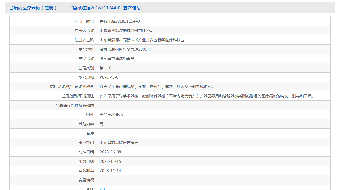Click the 批准日期 label cell
Image resolution: width=338 pixels, height=190 pixels.
53,152
